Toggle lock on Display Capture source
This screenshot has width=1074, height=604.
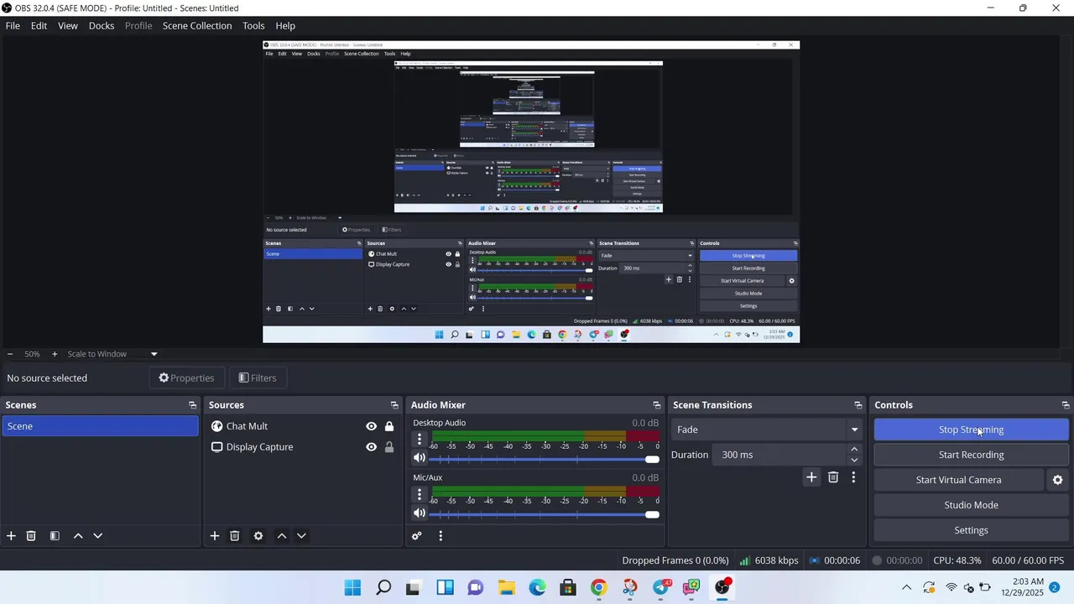(x=389, y=447)
